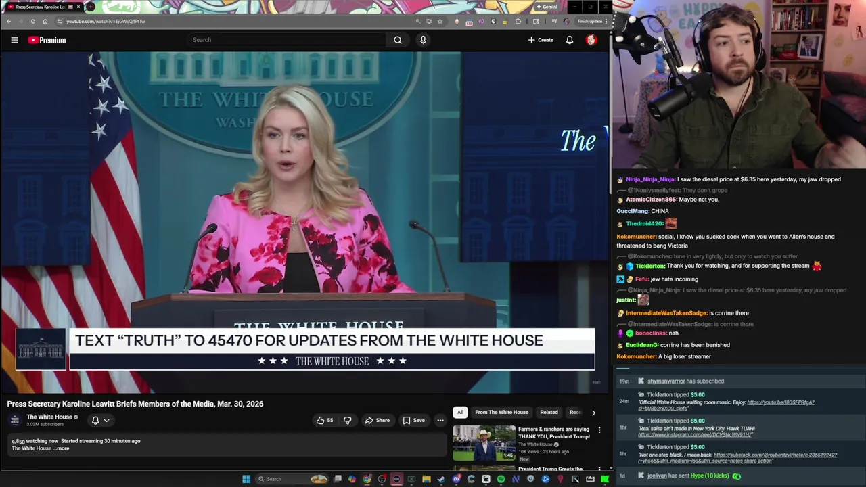Close the Press Secretary Karoline tab
The width and height of the screenshot is (866, 487).
point(78,7)
